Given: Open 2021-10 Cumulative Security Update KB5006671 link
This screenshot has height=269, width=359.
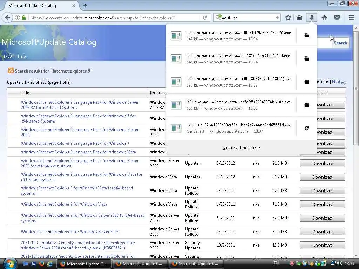Looking at the screenshot, I should tap(78, 245).
